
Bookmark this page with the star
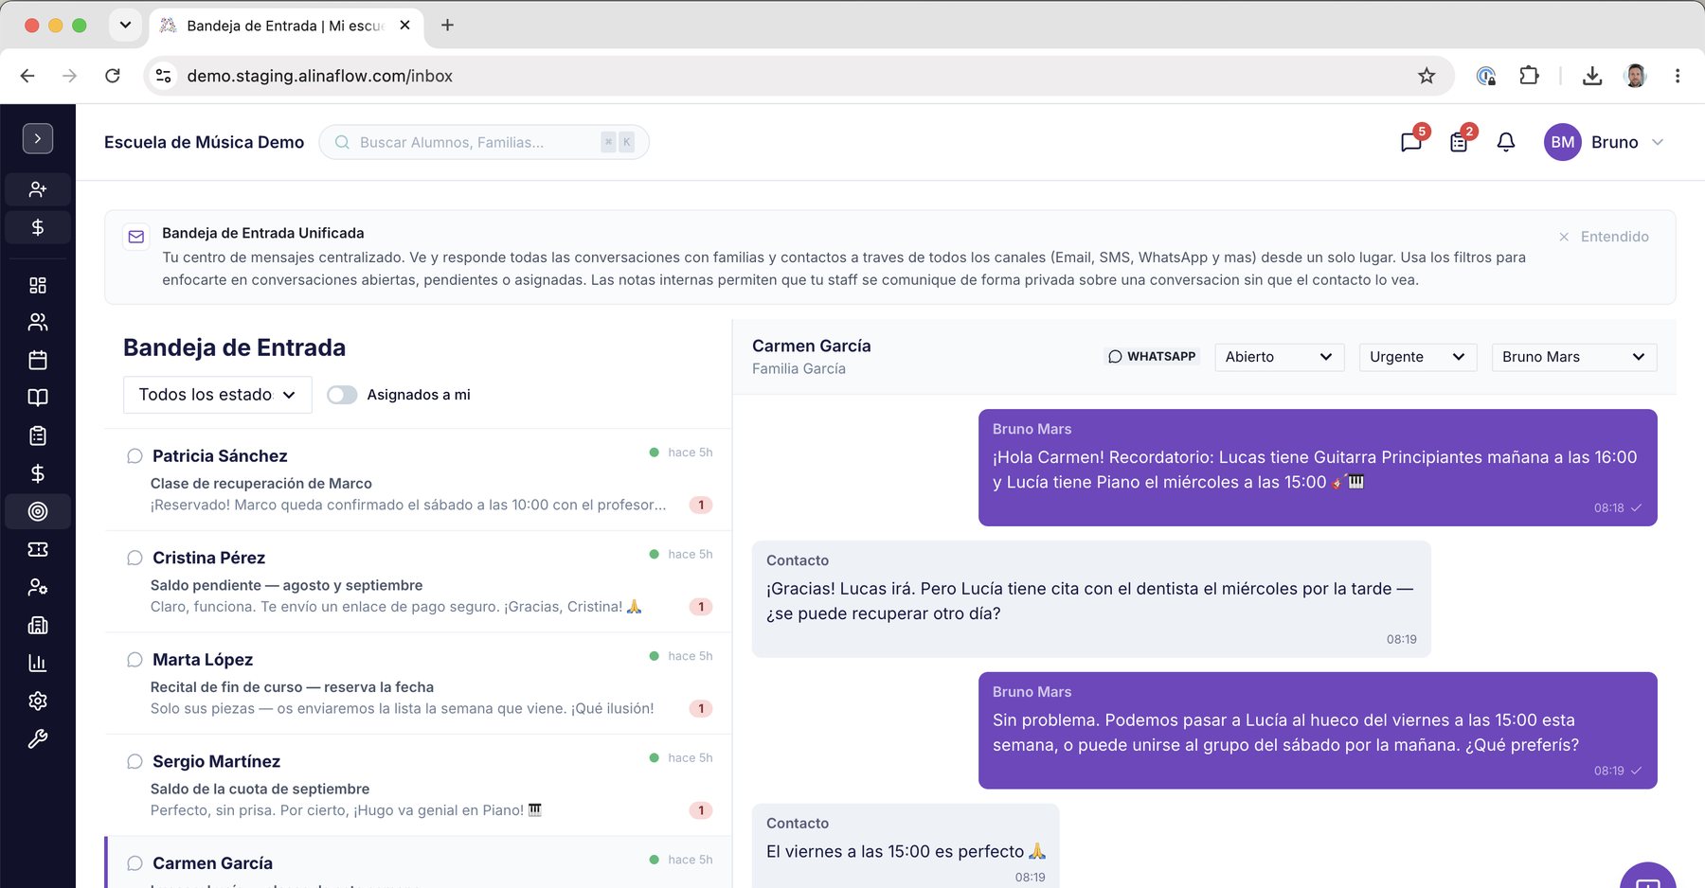click(1427, 76)
